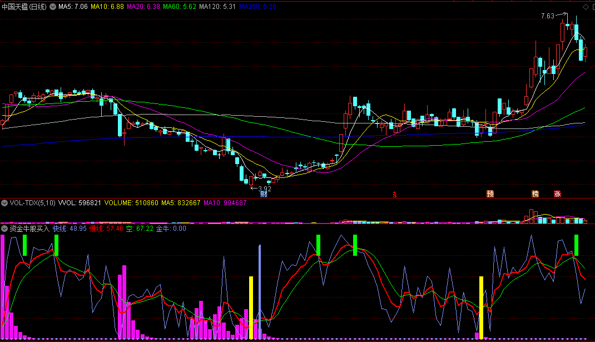Click the second yellow signal bar near right
The width and height of the screenshot is (595, 342).
click(481, 308)
